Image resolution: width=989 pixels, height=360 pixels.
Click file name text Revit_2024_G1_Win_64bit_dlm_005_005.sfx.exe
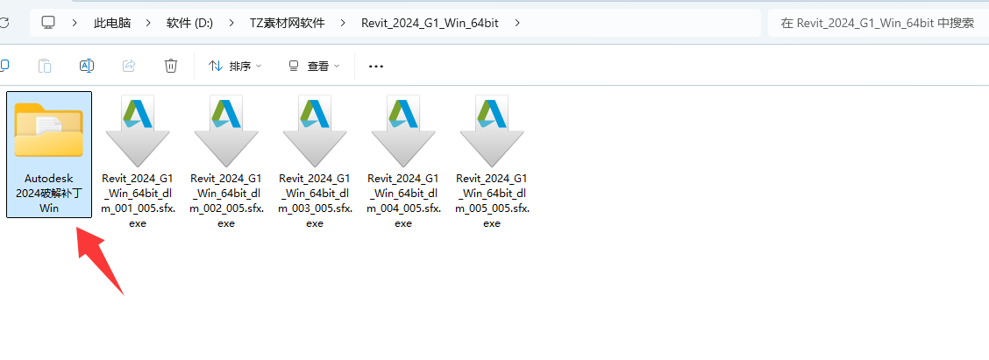[491, 201]
